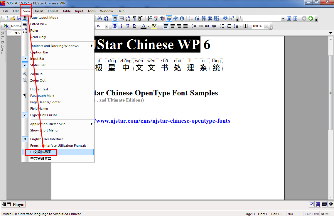Click the OVR indicator in status bar
This screenshot has width=334, height=216.
(x=316, y=214)
